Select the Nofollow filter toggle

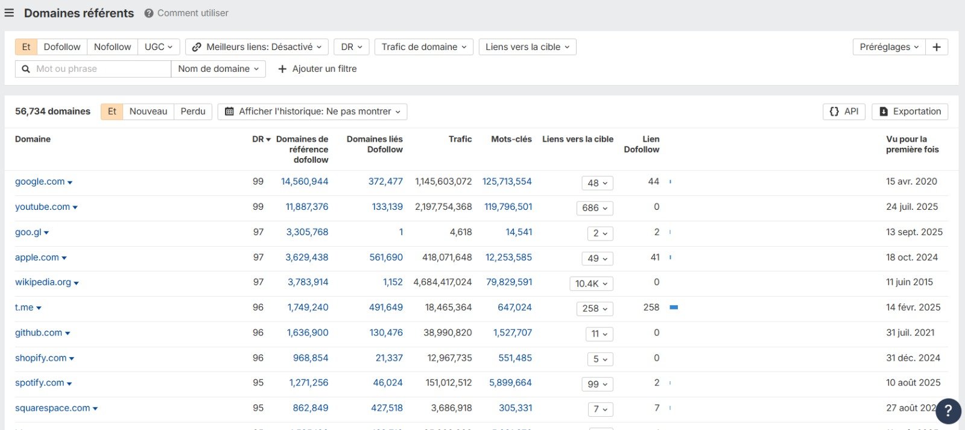click(x=112, y=47)
